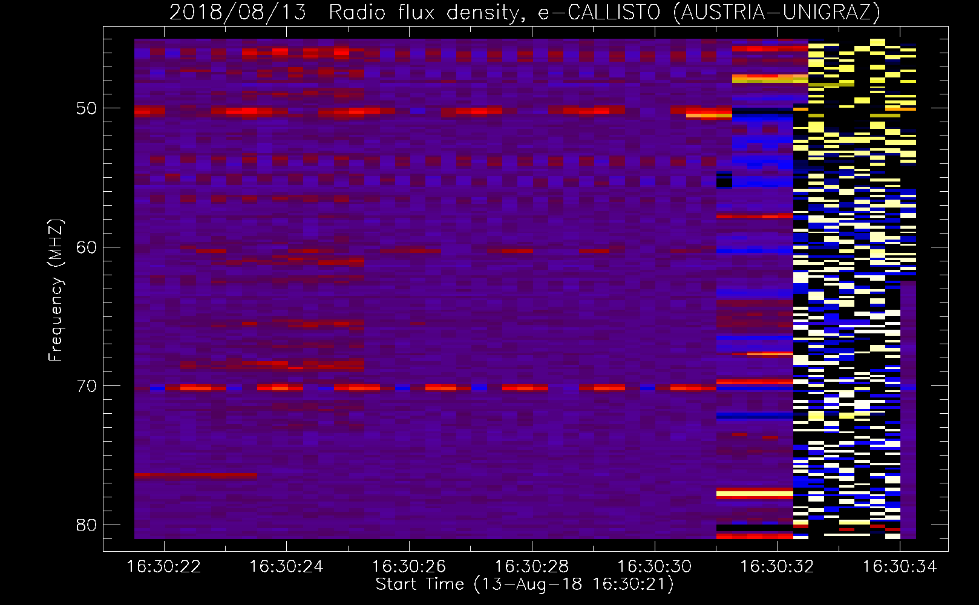The image size is (979, 605).
Task: Click the 16:30:28 time tick label
Action: (532, 566)
